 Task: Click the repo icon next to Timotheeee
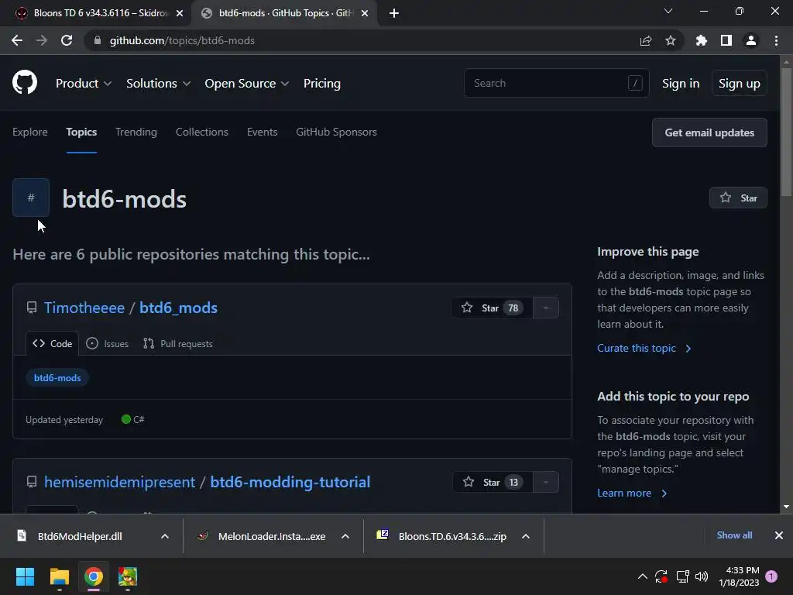(32, 308)
